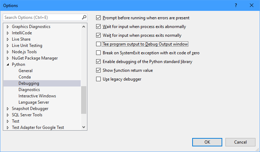
Task: Disable Show function return value
Action: pyautogui.click(x=98, y=70)
